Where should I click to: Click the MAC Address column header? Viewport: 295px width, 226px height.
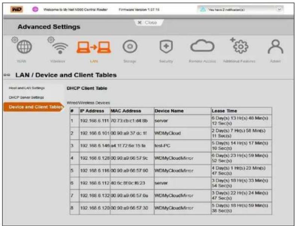(126, 111)
